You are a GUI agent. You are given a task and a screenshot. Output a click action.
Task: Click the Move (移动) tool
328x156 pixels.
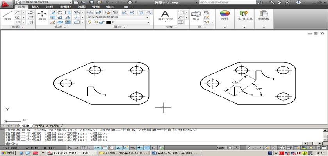pyautogui.click(x=42, y=15)
